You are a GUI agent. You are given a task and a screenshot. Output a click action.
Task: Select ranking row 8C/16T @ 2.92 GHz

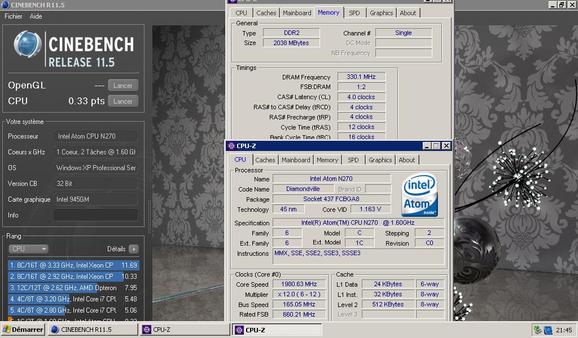pyautogui.click(x=73, y=277)
